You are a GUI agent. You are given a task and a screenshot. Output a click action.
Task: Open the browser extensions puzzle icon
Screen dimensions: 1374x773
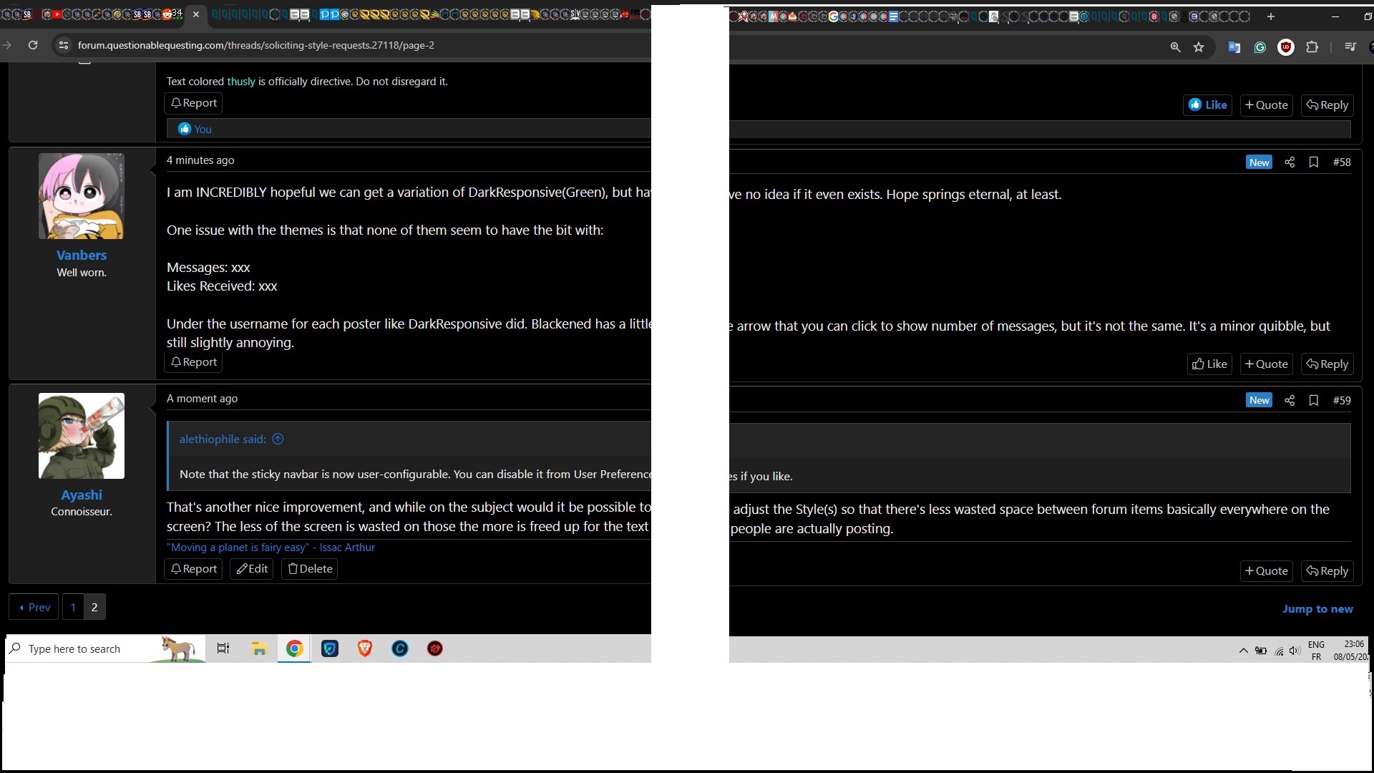(x=1312, y=47)
